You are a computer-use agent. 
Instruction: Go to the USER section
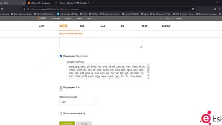tap(42, 26)
